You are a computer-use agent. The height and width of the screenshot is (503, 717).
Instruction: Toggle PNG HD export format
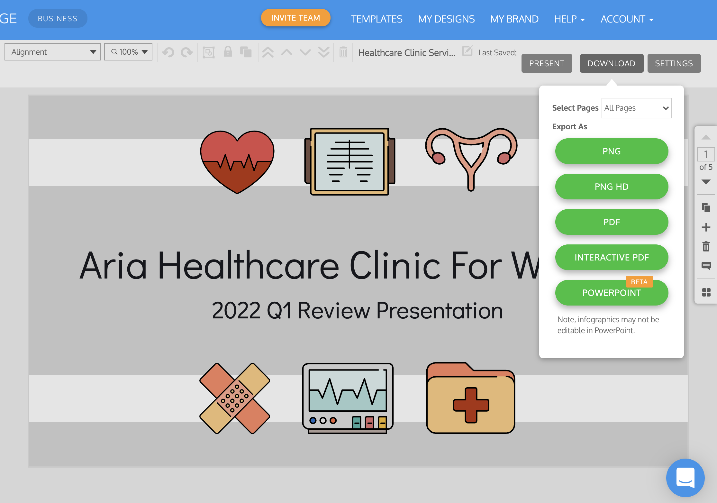[x=611, y=187]
